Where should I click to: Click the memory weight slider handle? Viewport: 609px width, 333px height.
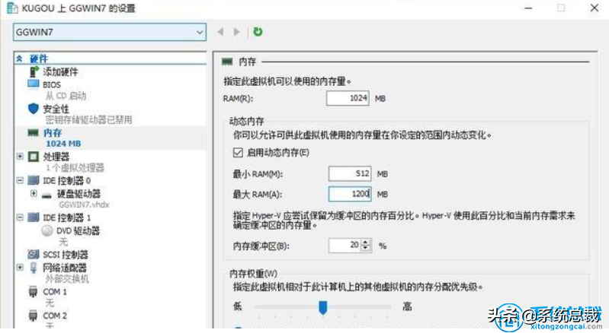[x=322, y=307]
